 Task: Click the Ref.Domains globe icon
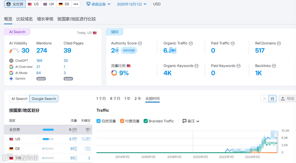click(x=279, y=43)
